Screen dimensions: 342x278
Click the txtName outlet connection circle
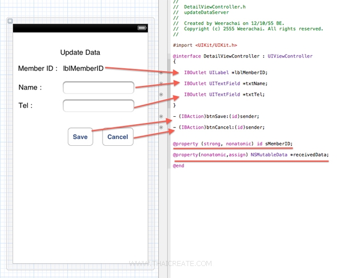coord(161,84)
